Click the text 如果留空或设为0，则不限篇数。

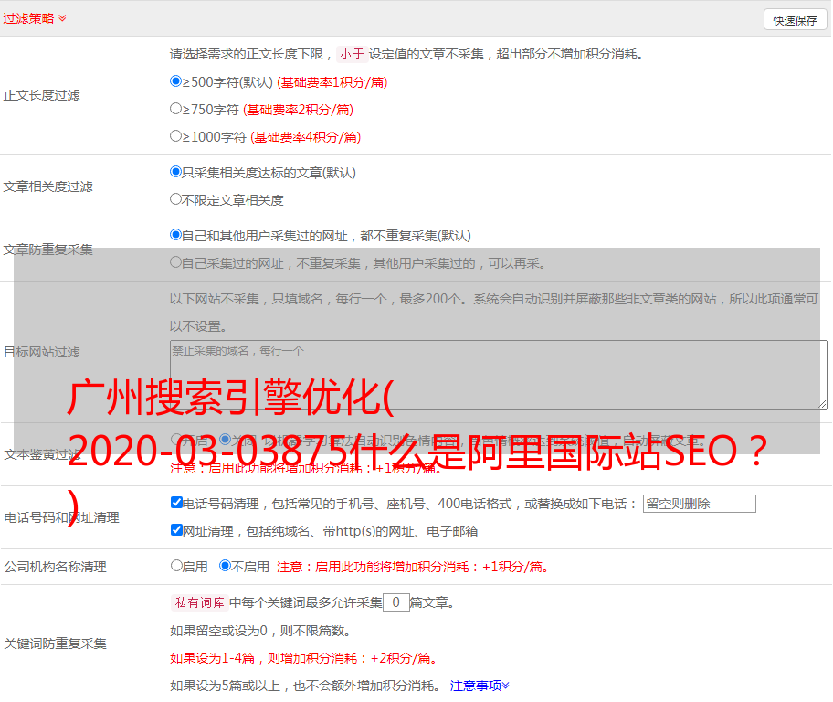pos(261,631)
